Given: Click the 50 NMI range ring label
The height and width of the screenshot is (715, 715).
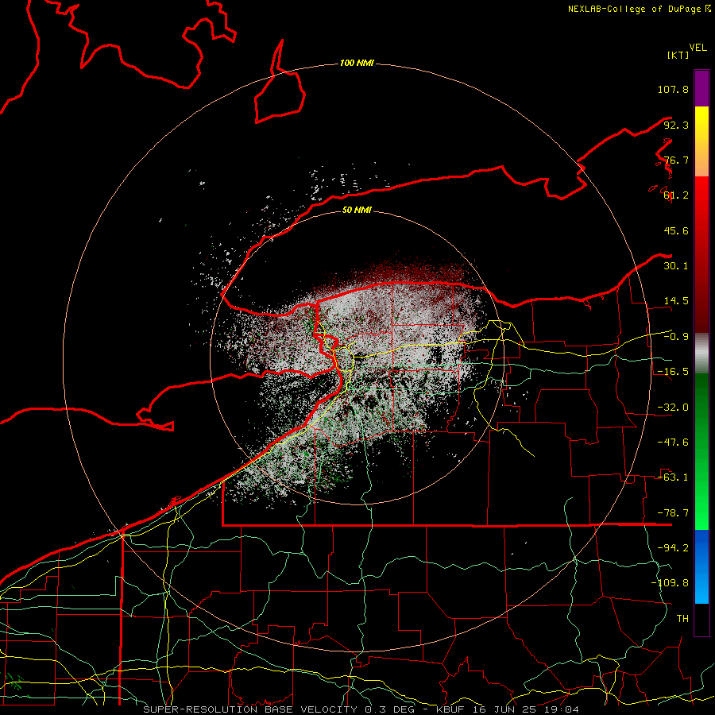Looking at the screenshot, I should (x=357, y=210).
